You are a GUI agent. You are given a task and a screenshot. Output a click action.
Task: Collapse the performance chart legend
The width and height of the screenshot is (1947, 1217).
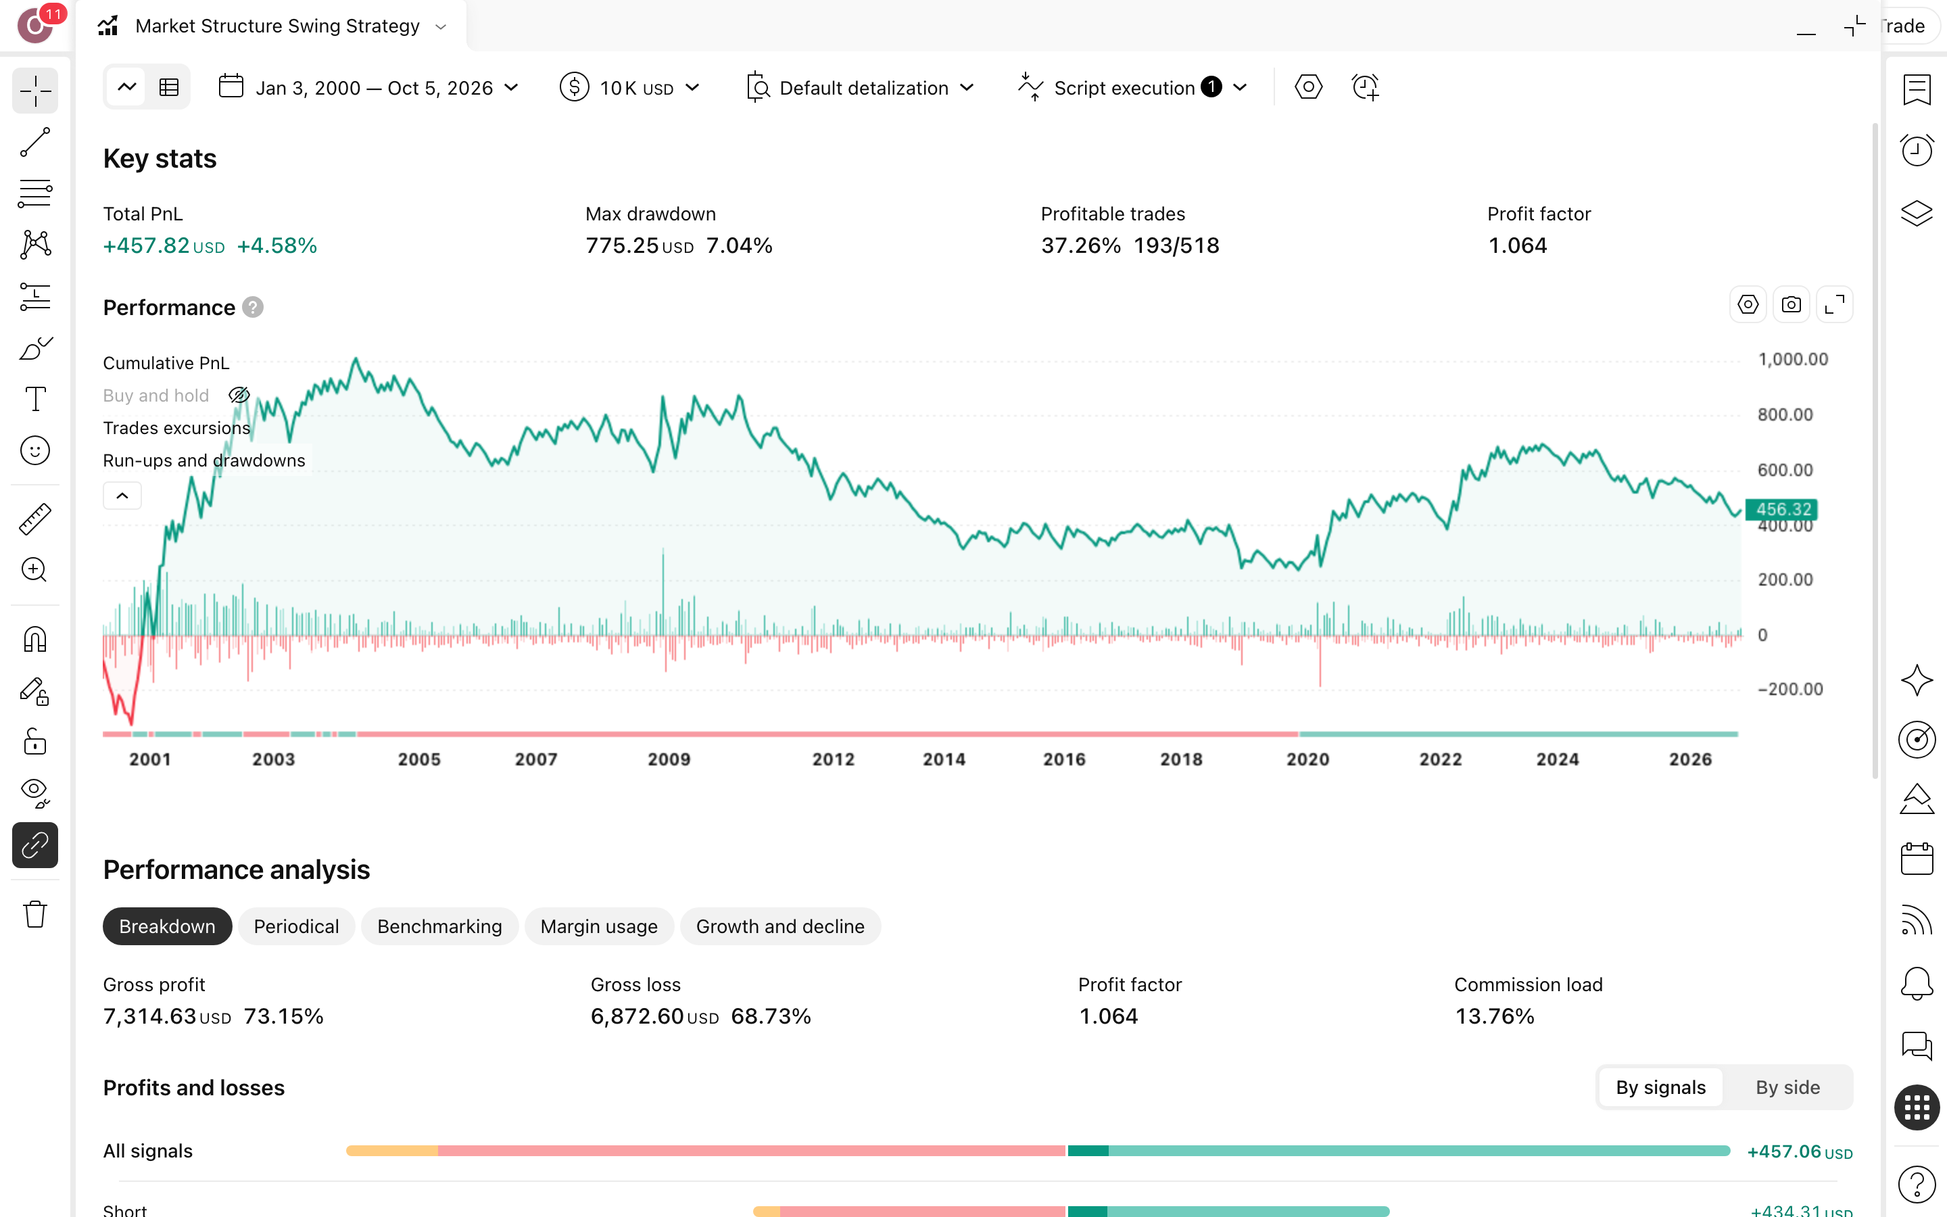tap(122, 496)
